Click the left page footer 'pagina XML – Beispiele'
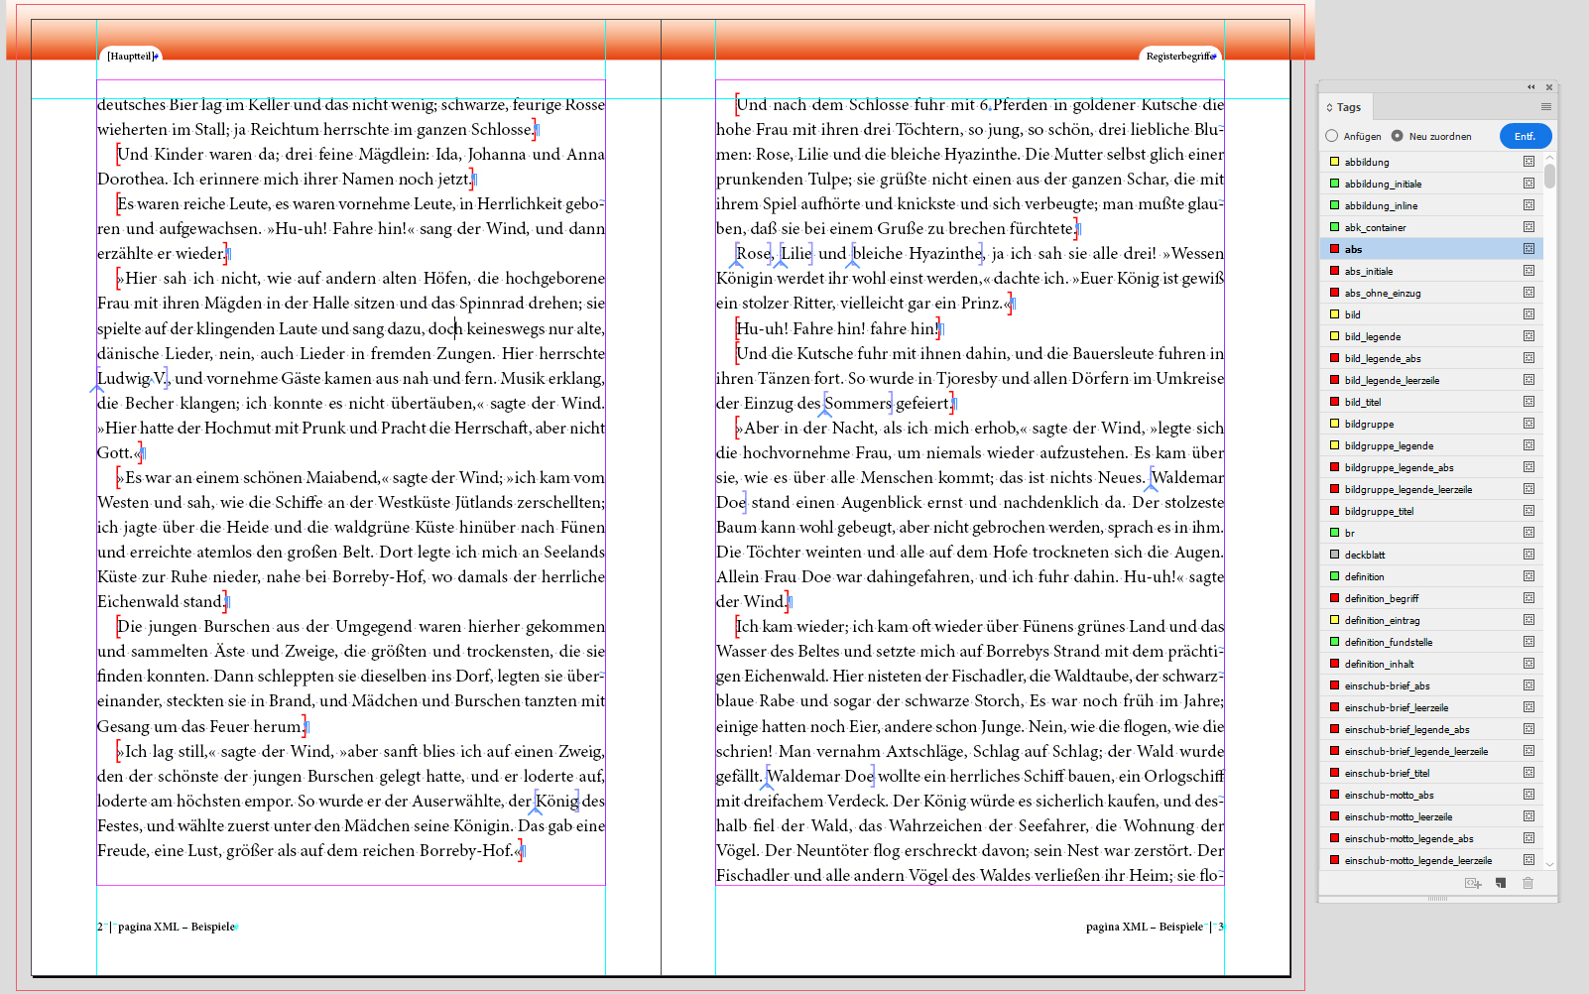1589x994 pixels. (177, 927)
